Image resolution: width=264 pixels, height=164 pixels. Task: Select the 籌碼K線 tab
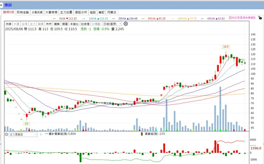(9, 12)
